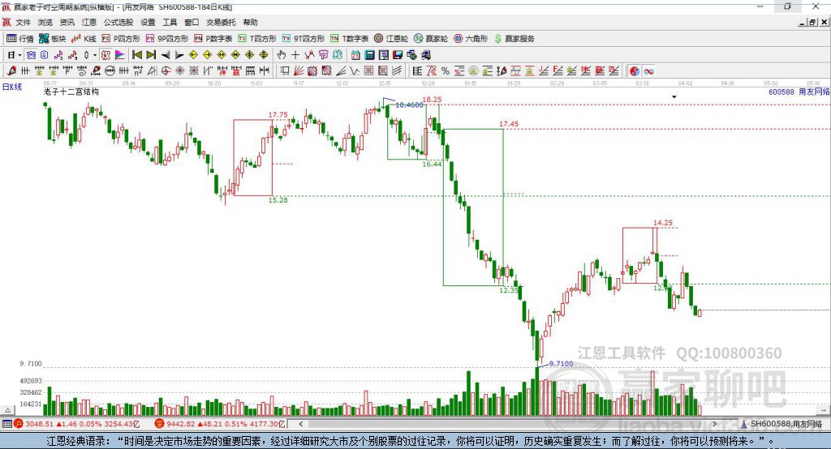The width and height of the screenshot is (831, 449).
Task: Open the 帮助 menu
Action: [250, 22]
